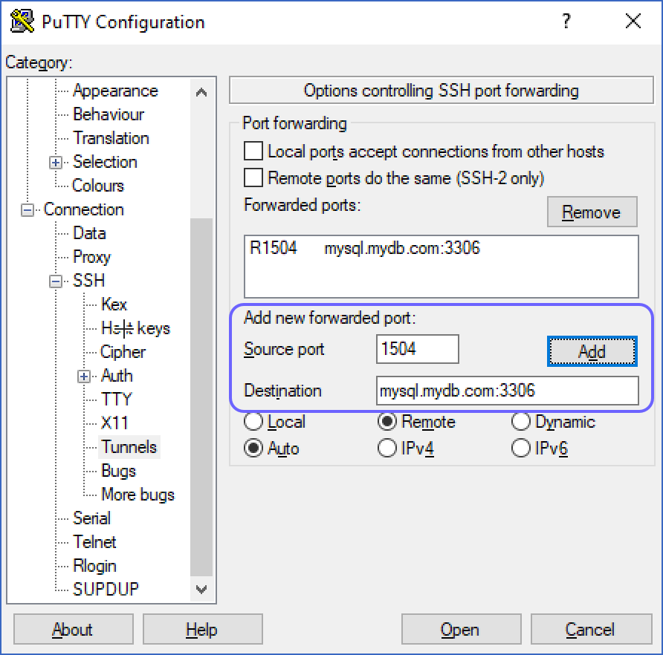Select the Dynamic forwarding radio button

tap(520, 422)
